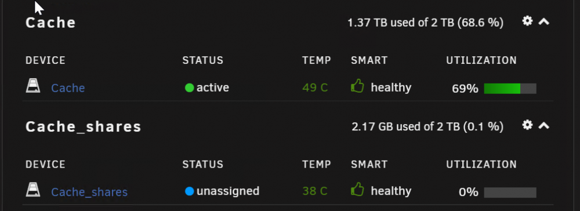Click the unassigned status label
The width and height of the screenshot is (580, 211).
point(228,191)
